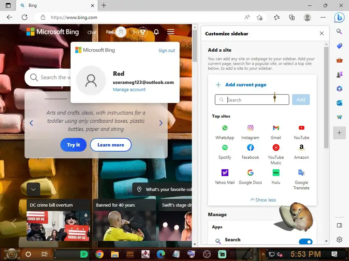Open the taskbar notification center

(334, 254)
